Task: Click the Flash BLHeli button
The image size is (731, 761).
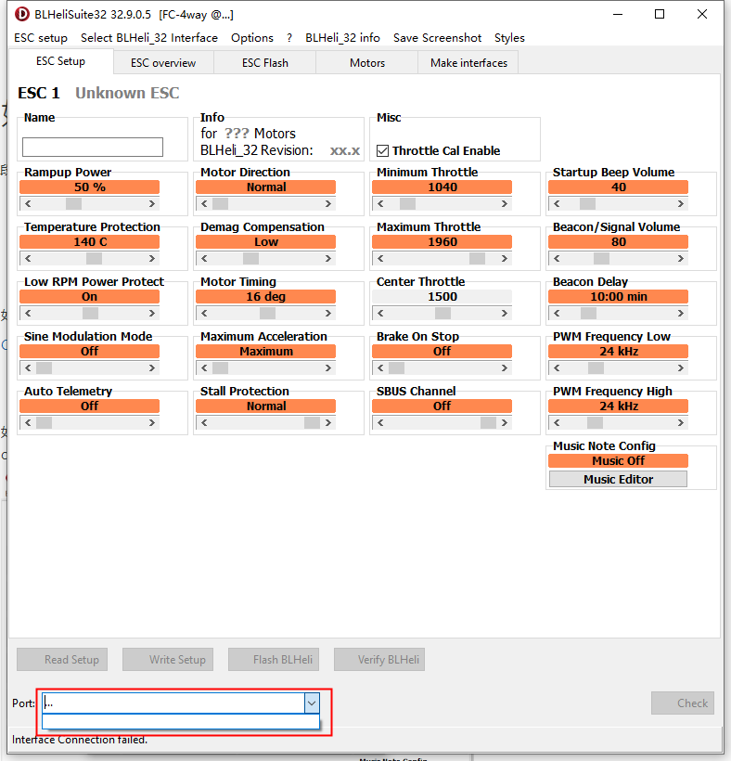Action: pos(274,660)
